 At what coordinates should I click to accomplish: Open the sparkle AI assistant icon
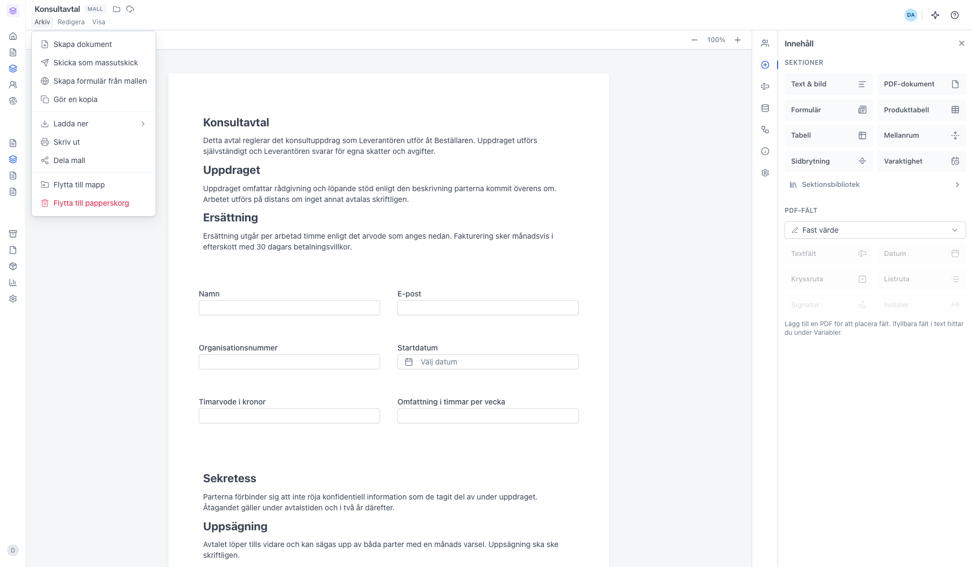click(x=935, y=15)
